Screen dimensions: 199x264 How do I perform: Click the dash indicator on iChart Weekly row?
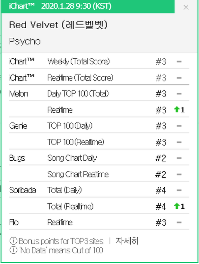click(x=179, y=61)
